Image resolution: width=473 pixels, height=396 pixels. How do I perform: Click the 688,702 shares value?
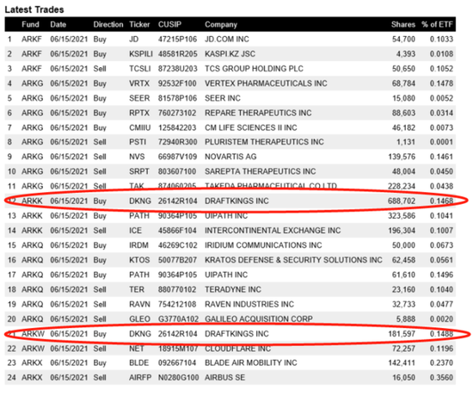tap(402, 201)
